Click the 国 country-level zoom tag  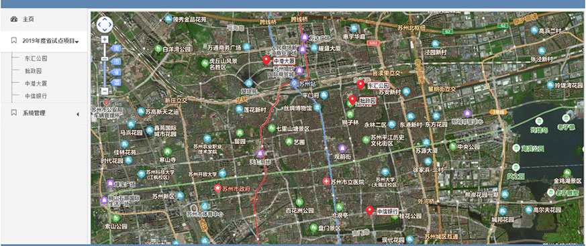click(116, 82)
